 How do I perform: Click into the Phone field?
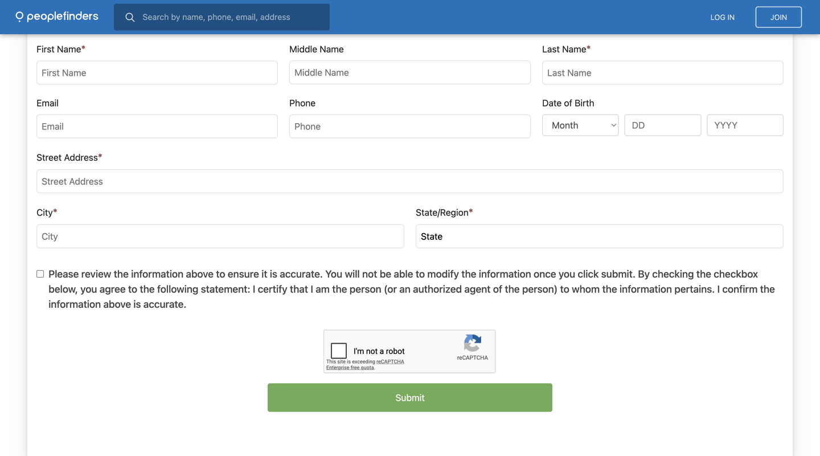point(410,127)
